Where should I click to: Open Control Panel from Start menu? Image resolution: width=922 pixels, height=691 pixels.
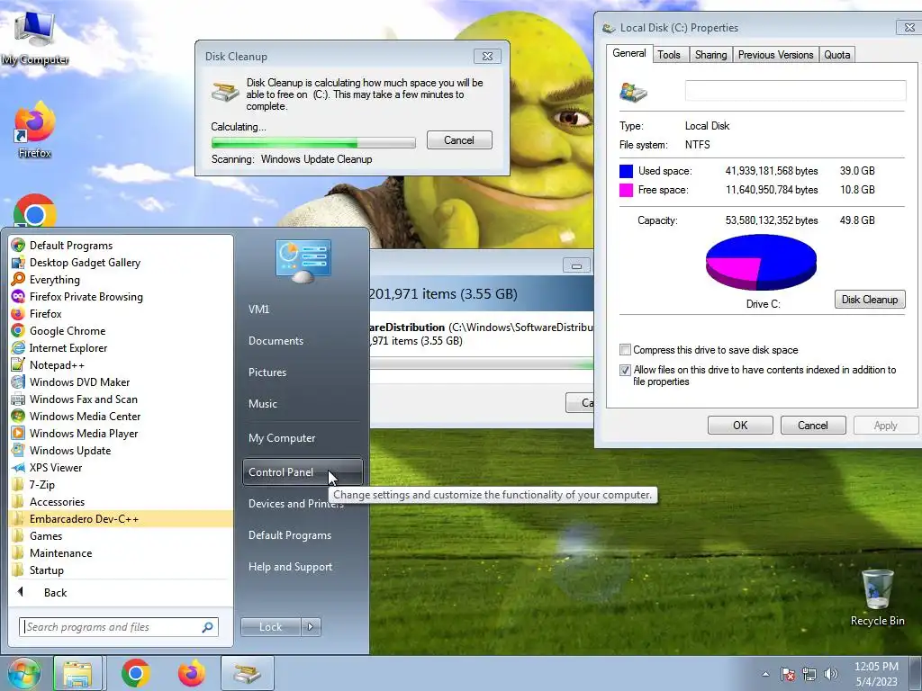click(x=303, y=471)
